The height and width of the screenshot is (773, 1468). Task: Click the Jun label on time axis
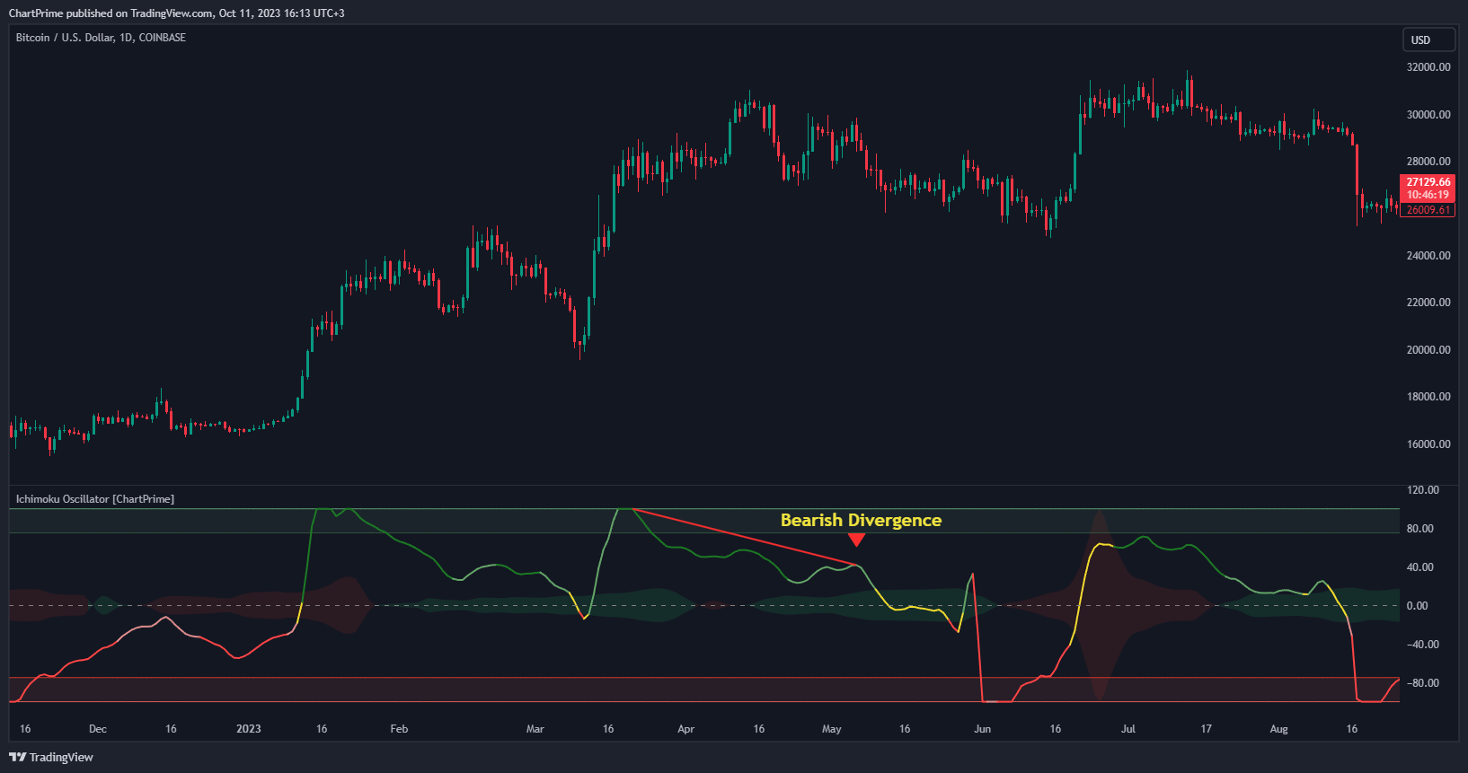[x=983, y=729]
